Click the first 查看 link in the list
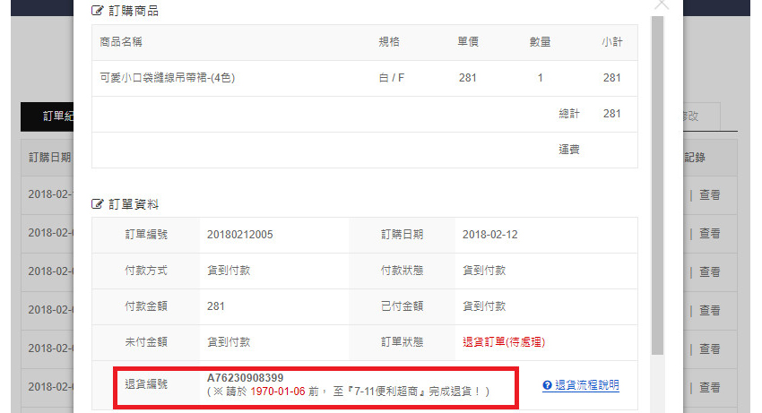762x413 pixels. coord(710,194)
